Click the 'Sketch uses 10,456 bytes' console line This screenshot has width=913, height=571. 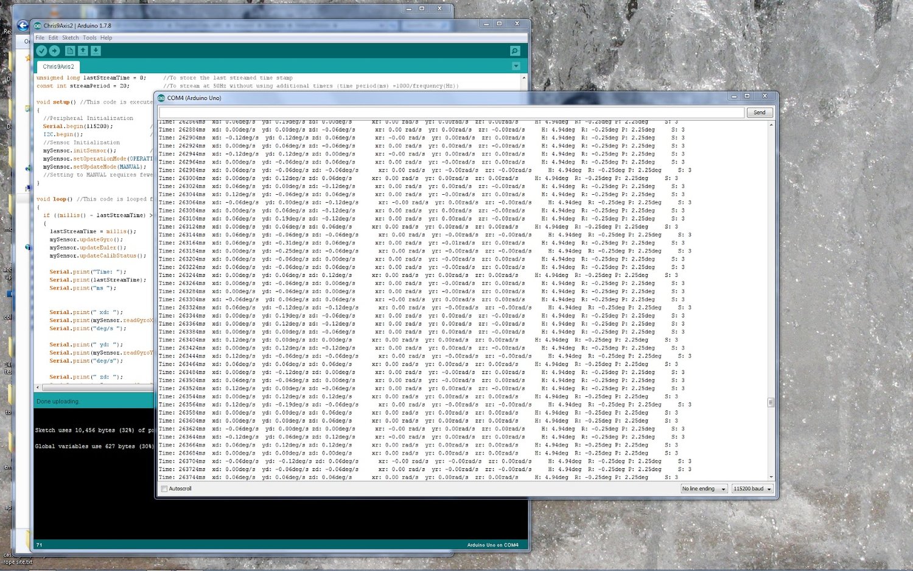94,430
